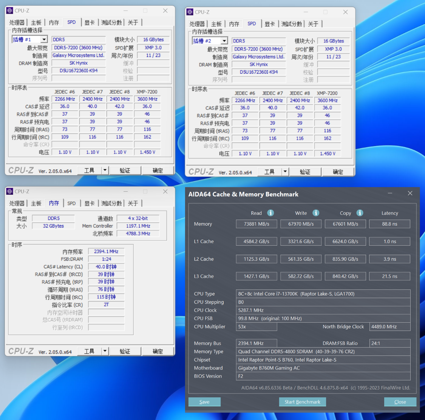Screen dimensions: 425x420
Task: Close the AIDA64 benchmark window via X
Action: 410,193
